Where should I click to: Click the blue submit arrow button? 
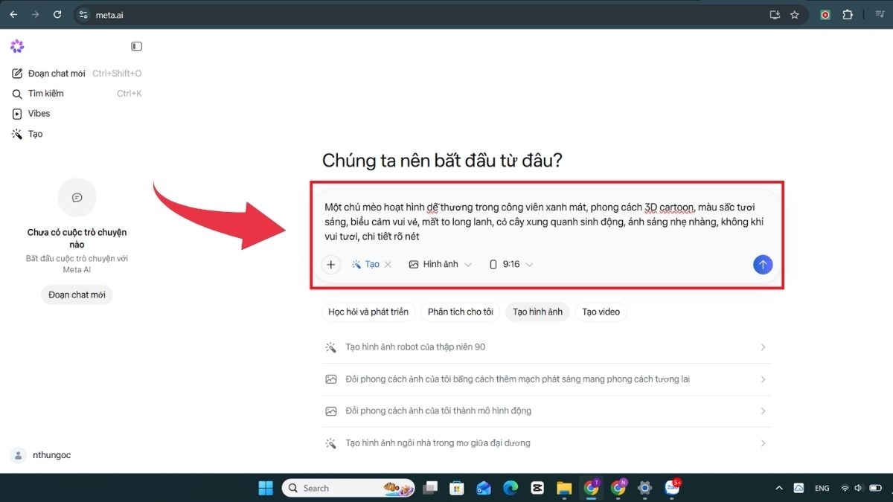click(763, 264)
